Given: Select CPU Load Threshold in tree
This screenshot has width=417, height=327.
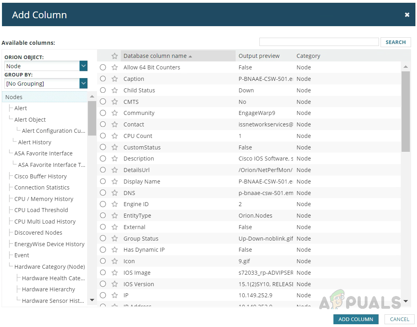Looking at the screenshot, I should pos(41,210).
